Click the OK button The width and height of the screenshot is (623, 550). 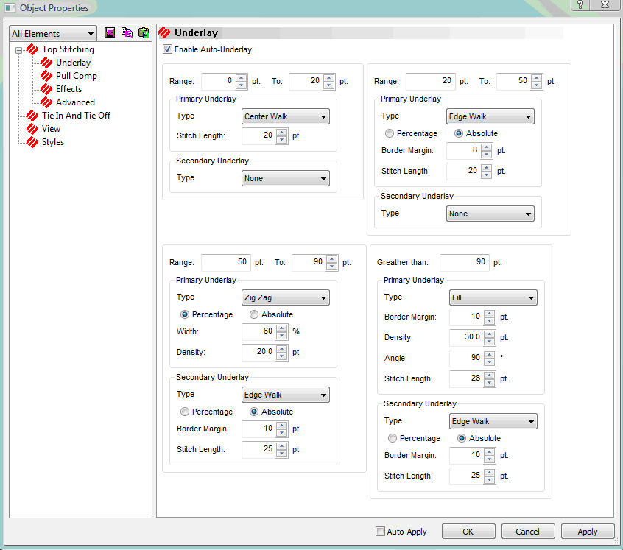point(468,532)
